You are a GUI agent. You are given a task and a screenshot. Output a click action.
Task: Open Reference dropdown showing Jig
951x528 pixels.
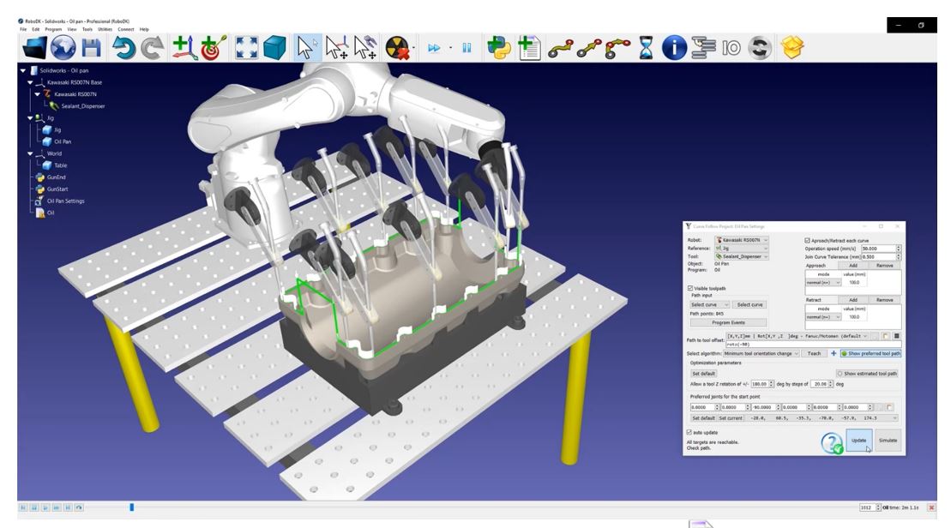(x=741, y=248)
